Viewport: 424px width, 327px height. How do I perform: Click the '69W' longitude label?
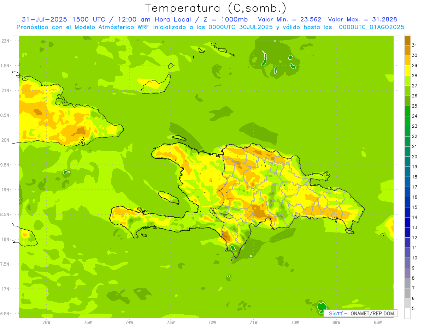(336, 322)
